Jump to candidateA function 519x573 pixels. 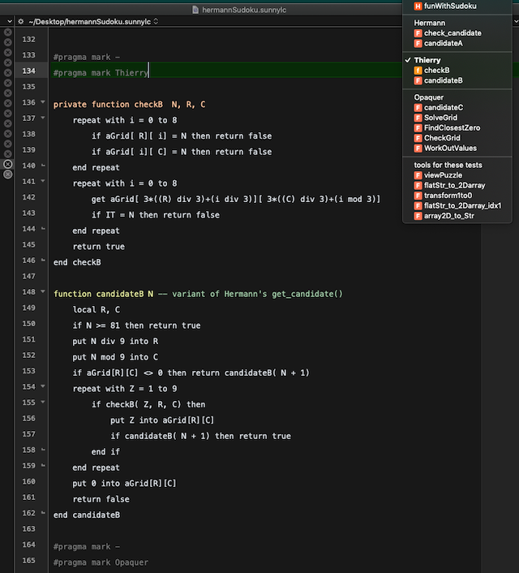pos(443,43)
